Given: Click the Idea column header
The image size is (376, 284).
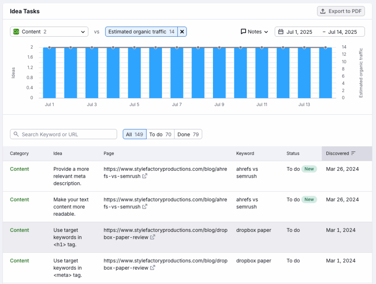Looking at the screenshot, I should (58, 154).
